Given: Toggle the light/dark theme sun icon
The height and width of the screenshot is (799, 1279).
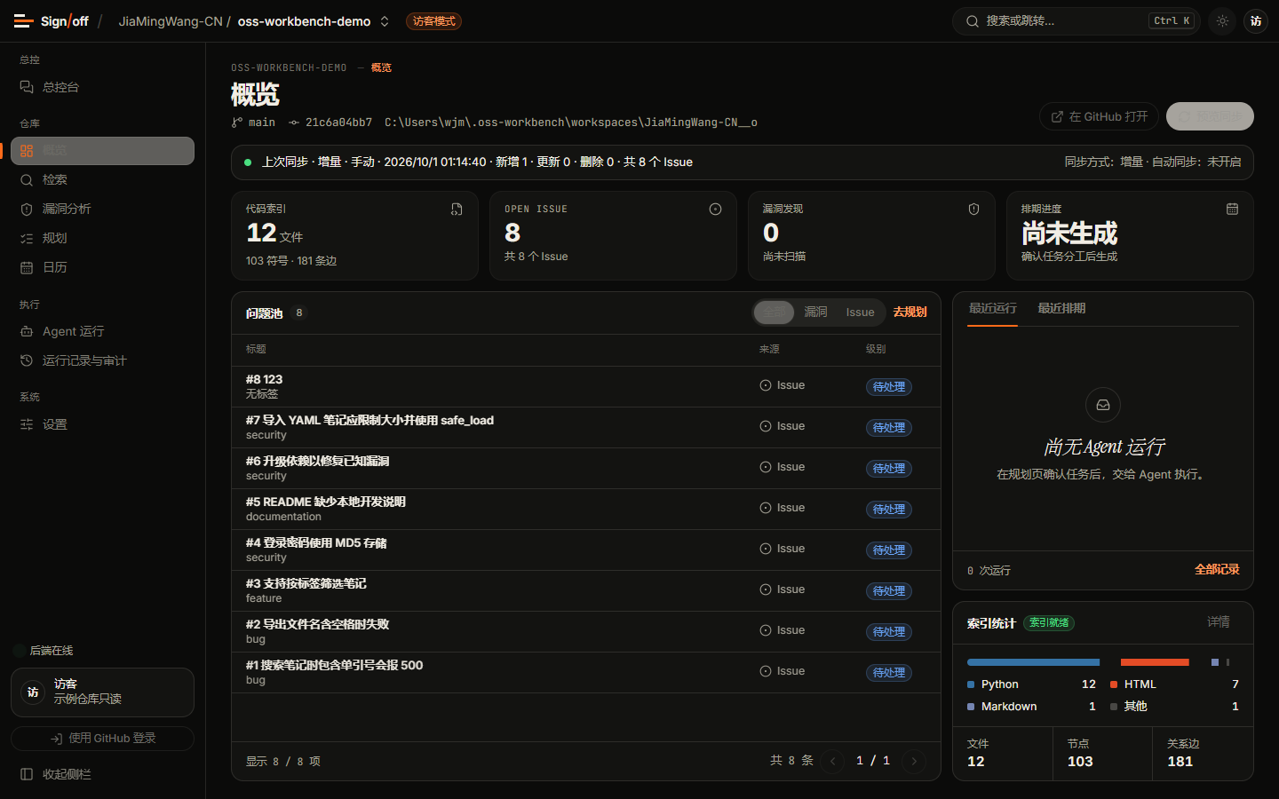Looking at the screenshot, I should click(1222, 21).
